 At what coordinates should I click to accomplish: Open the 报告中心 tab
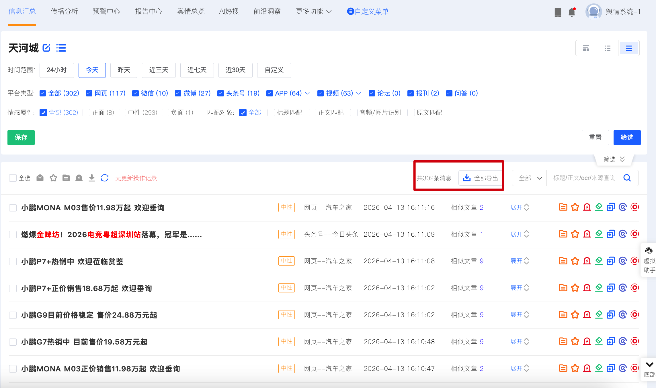(149, 11)
